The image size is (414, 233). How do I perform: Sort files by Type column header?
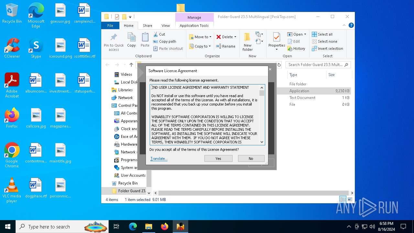click(307, 75)
